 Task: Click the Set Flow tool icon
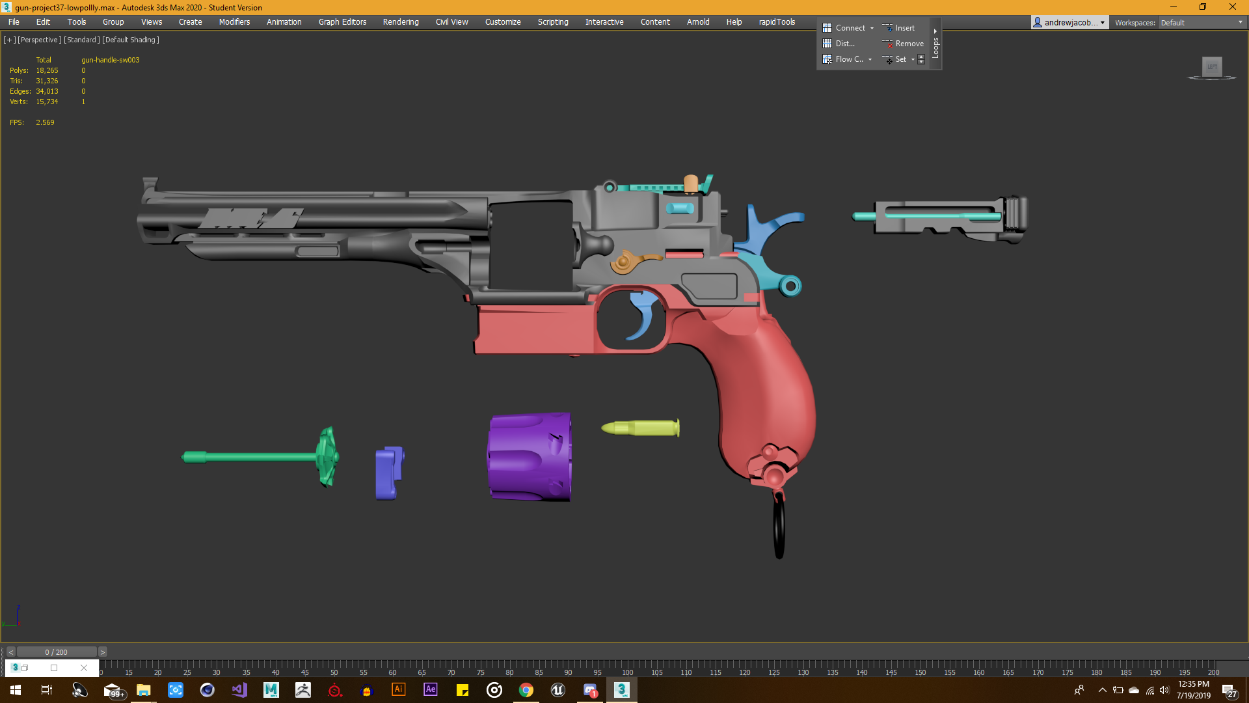point(887,59)
